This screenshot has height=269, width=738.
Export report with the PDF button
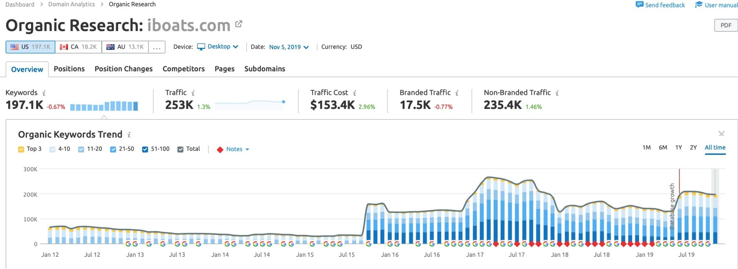pyautogui.click(x=725, y=25)
